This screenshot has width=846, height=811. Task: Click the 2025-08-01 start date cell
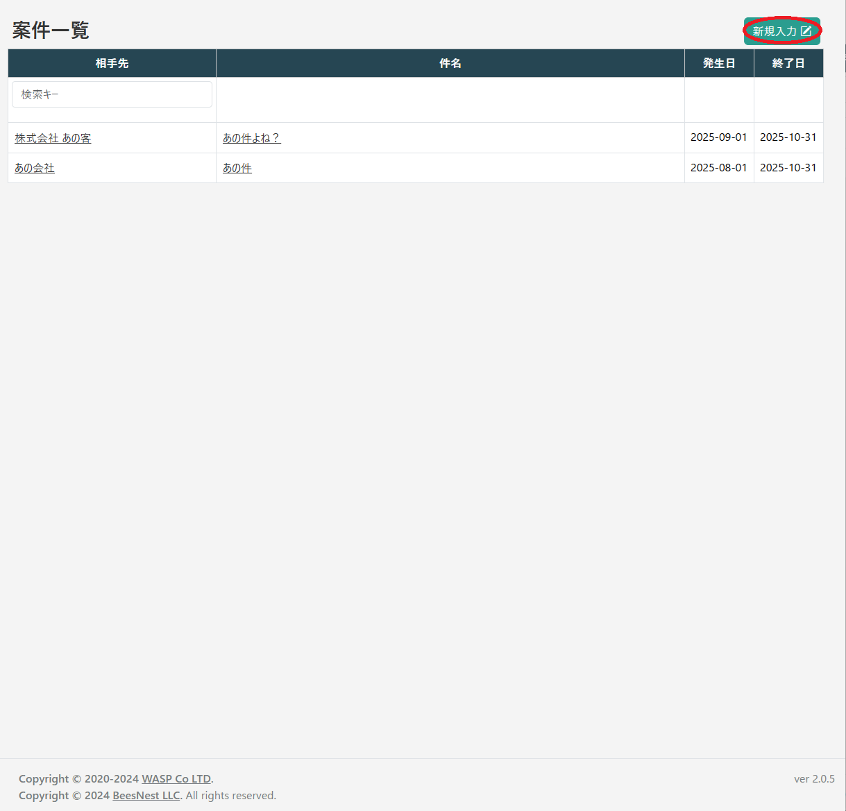pos(718,168)
